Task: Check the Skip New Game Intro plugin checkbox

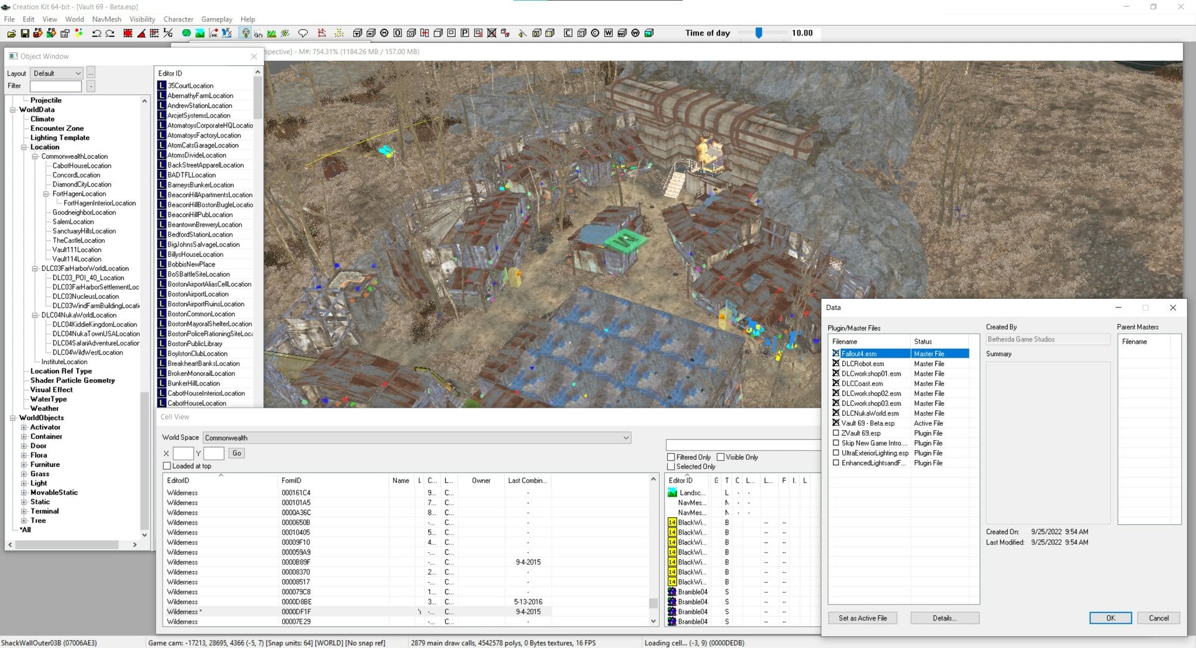Action: pyautogui.click(x=836, y=443)
